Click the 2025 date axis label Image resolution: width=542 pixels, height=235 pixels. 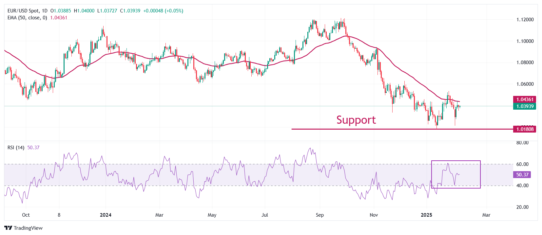[x=426, y=215]
